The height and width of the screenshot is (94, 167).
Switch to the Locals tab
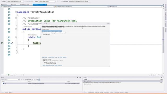point(6,92)
